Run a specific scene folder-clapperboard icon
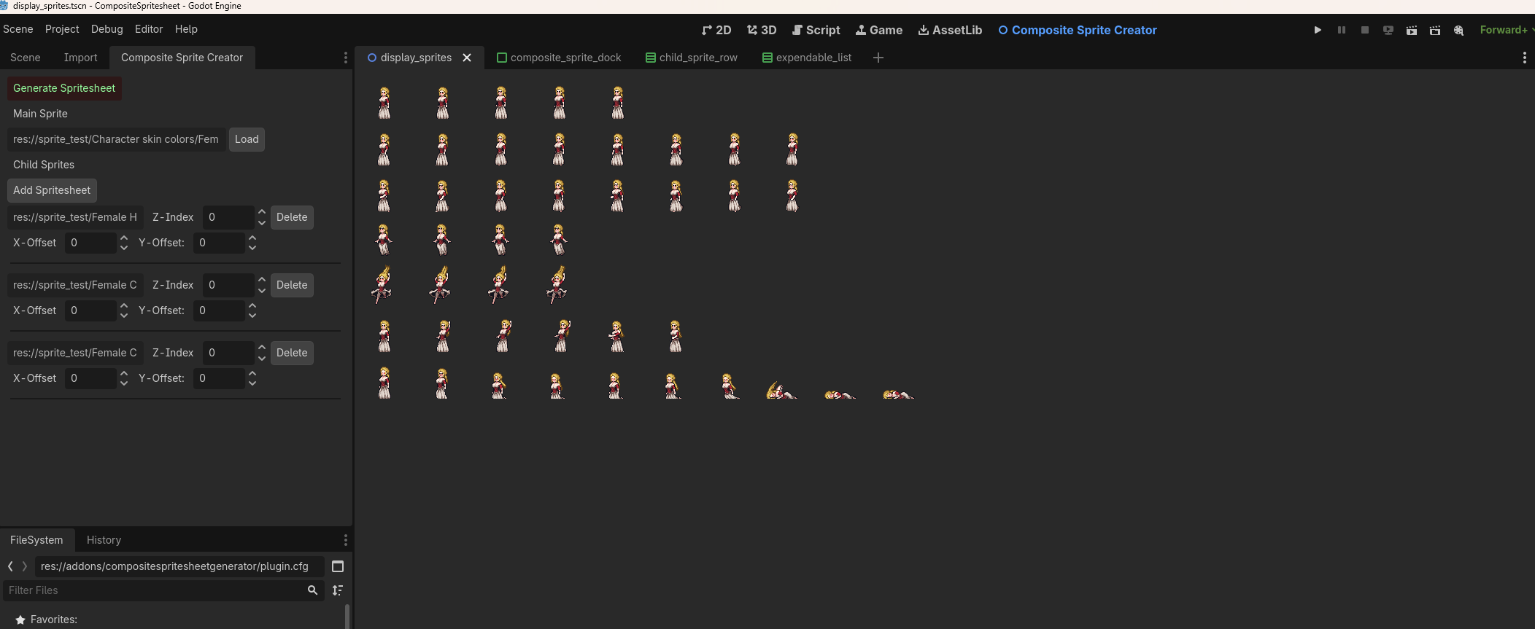The height and width of the screenshot is (629, 1535). (x=1435, y=30)
